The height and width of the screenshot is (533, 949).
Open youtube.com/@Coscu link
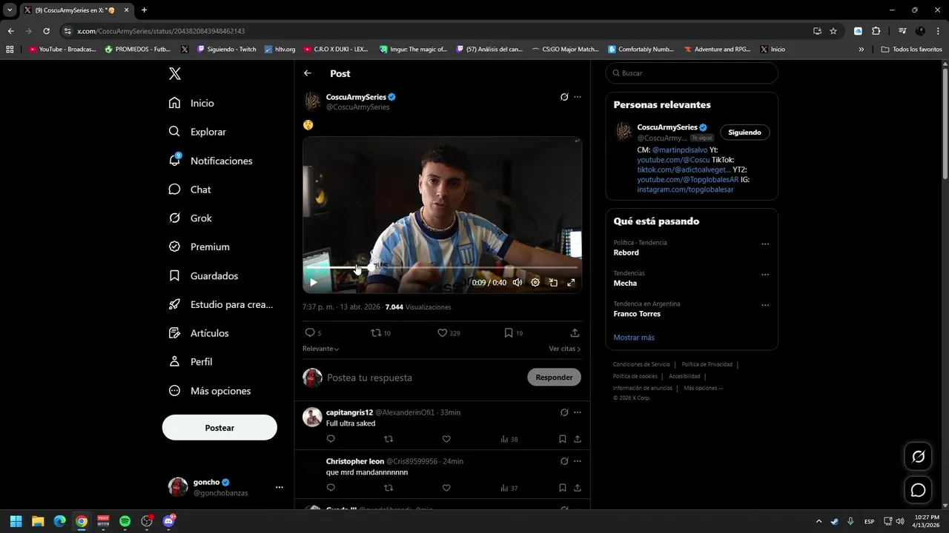coord(673,160)
